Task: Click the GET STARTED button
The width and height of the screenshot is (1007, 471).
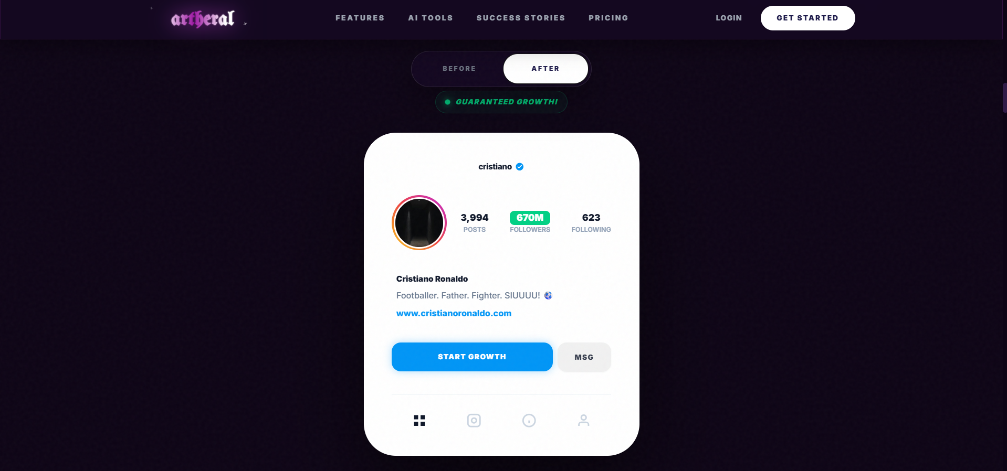Action: (807, 18)
